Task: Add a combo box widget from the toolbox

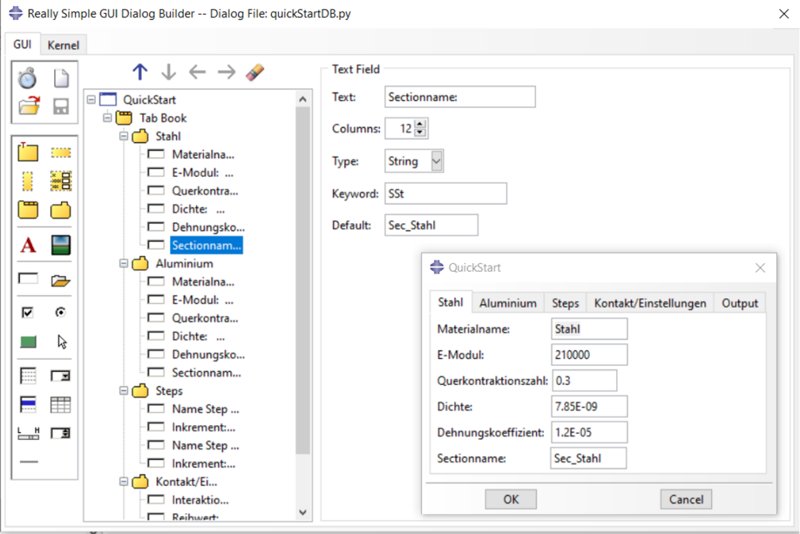Action: pos(61,376)
